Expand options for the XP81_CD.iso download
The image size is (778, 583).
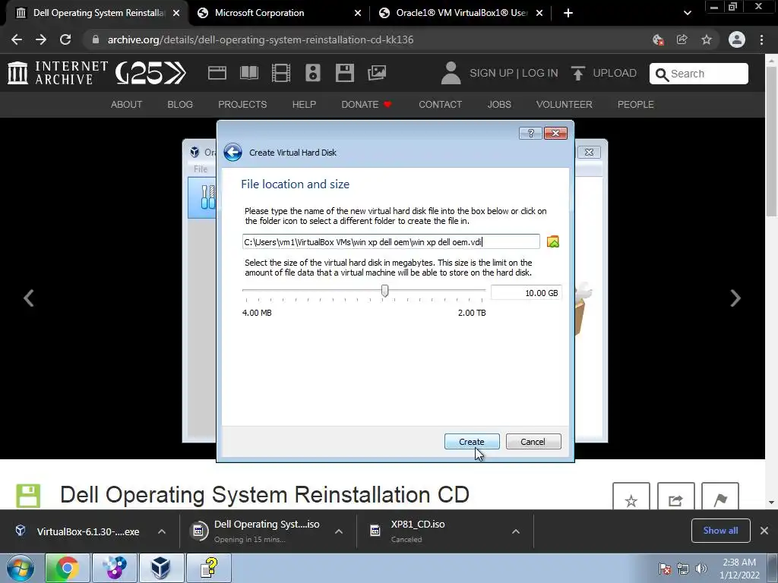tap(516, 531)
